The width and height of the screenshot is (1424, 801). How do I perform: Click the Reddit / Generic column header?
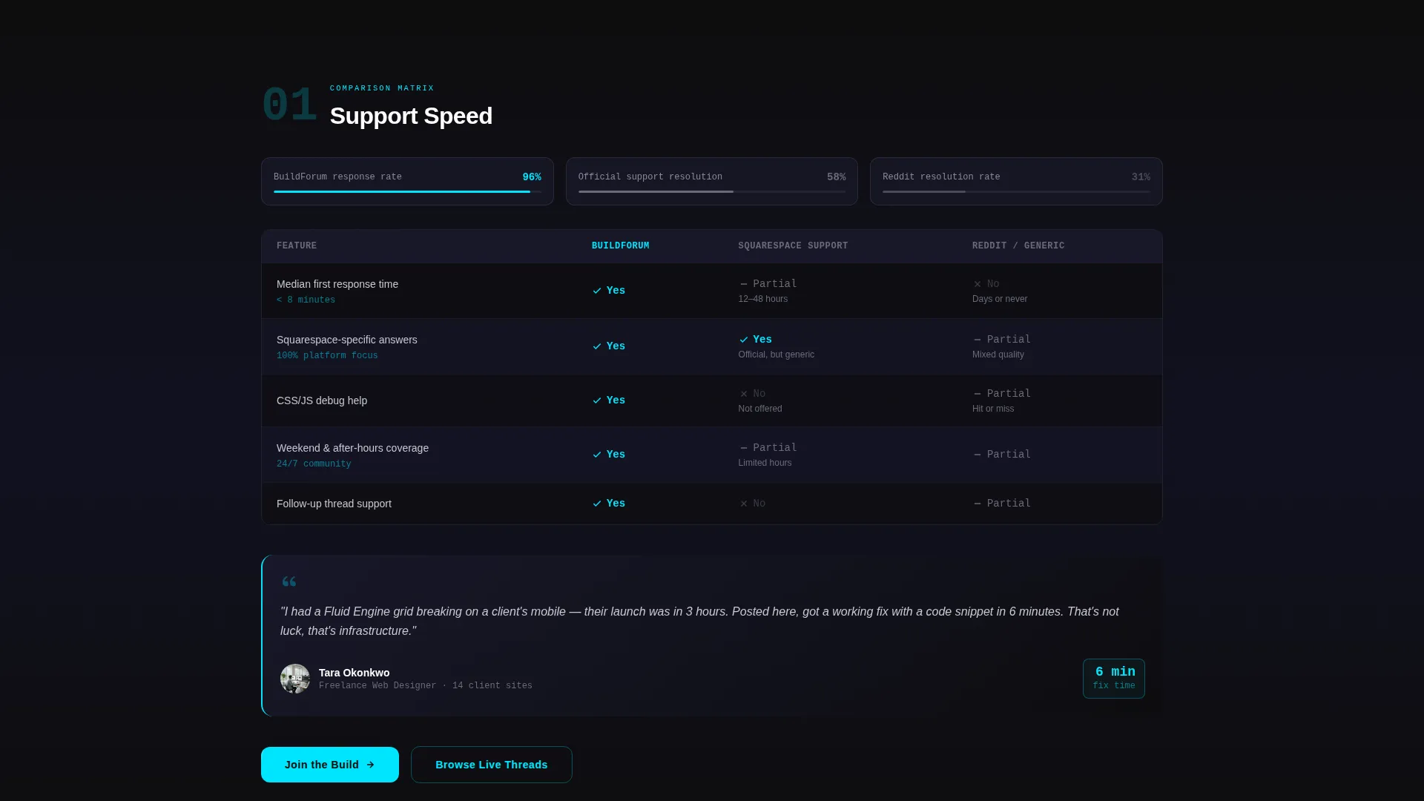point(1018,245)
